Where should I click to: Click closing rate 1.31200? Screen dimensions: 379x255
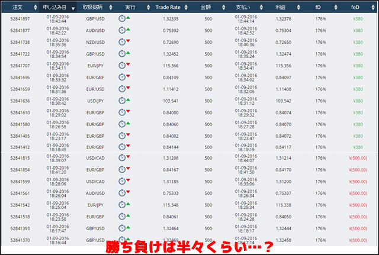(x=283, y=182)
